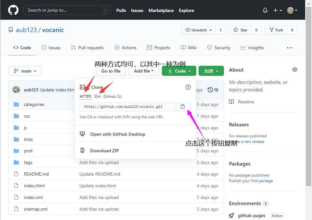312x220 pixels.
Task: Open the Add file dropdown
Action: 144,71
